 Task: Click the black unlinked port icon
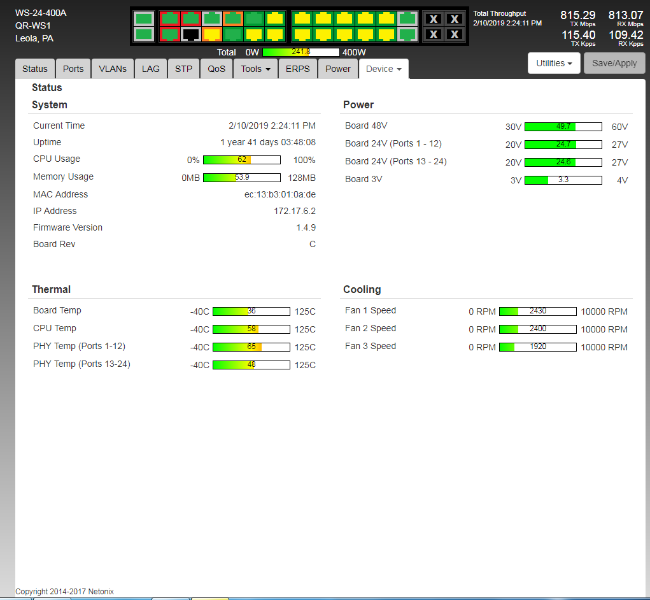pyautogui.click(x=191, y=34)
